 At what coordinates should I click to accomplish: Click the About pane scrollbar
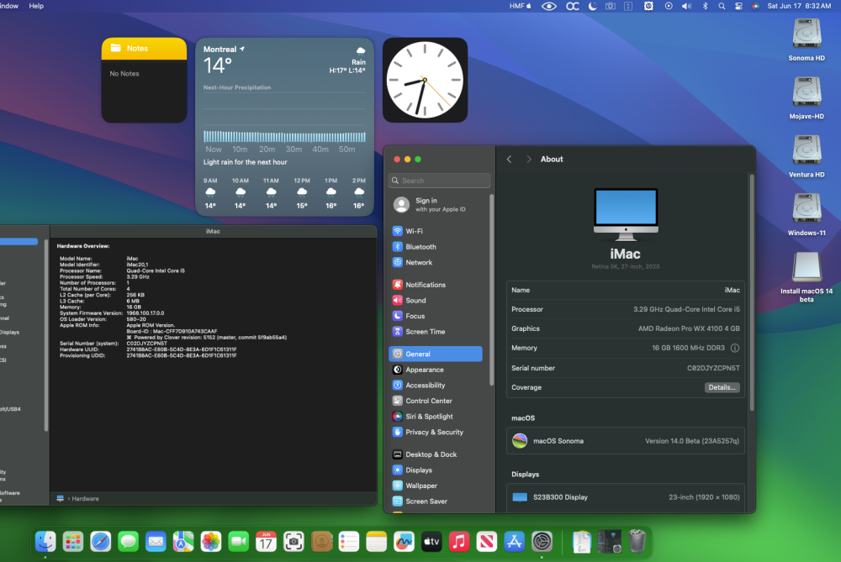click(x=751, y=293)
